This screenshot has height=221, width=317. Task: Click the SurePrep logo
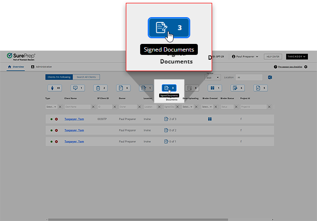click(x=21, y=56)
